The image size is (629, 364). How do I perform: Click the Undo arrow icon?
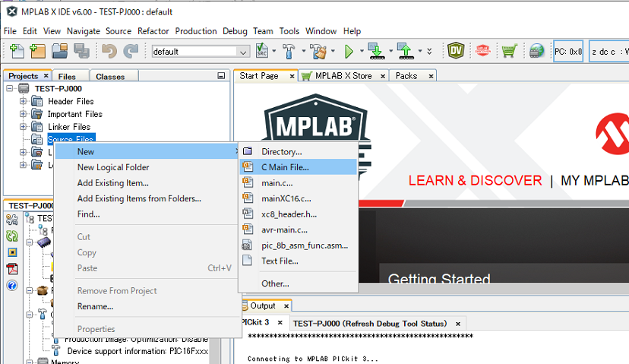pyautogui.click(x=109, y=51)
